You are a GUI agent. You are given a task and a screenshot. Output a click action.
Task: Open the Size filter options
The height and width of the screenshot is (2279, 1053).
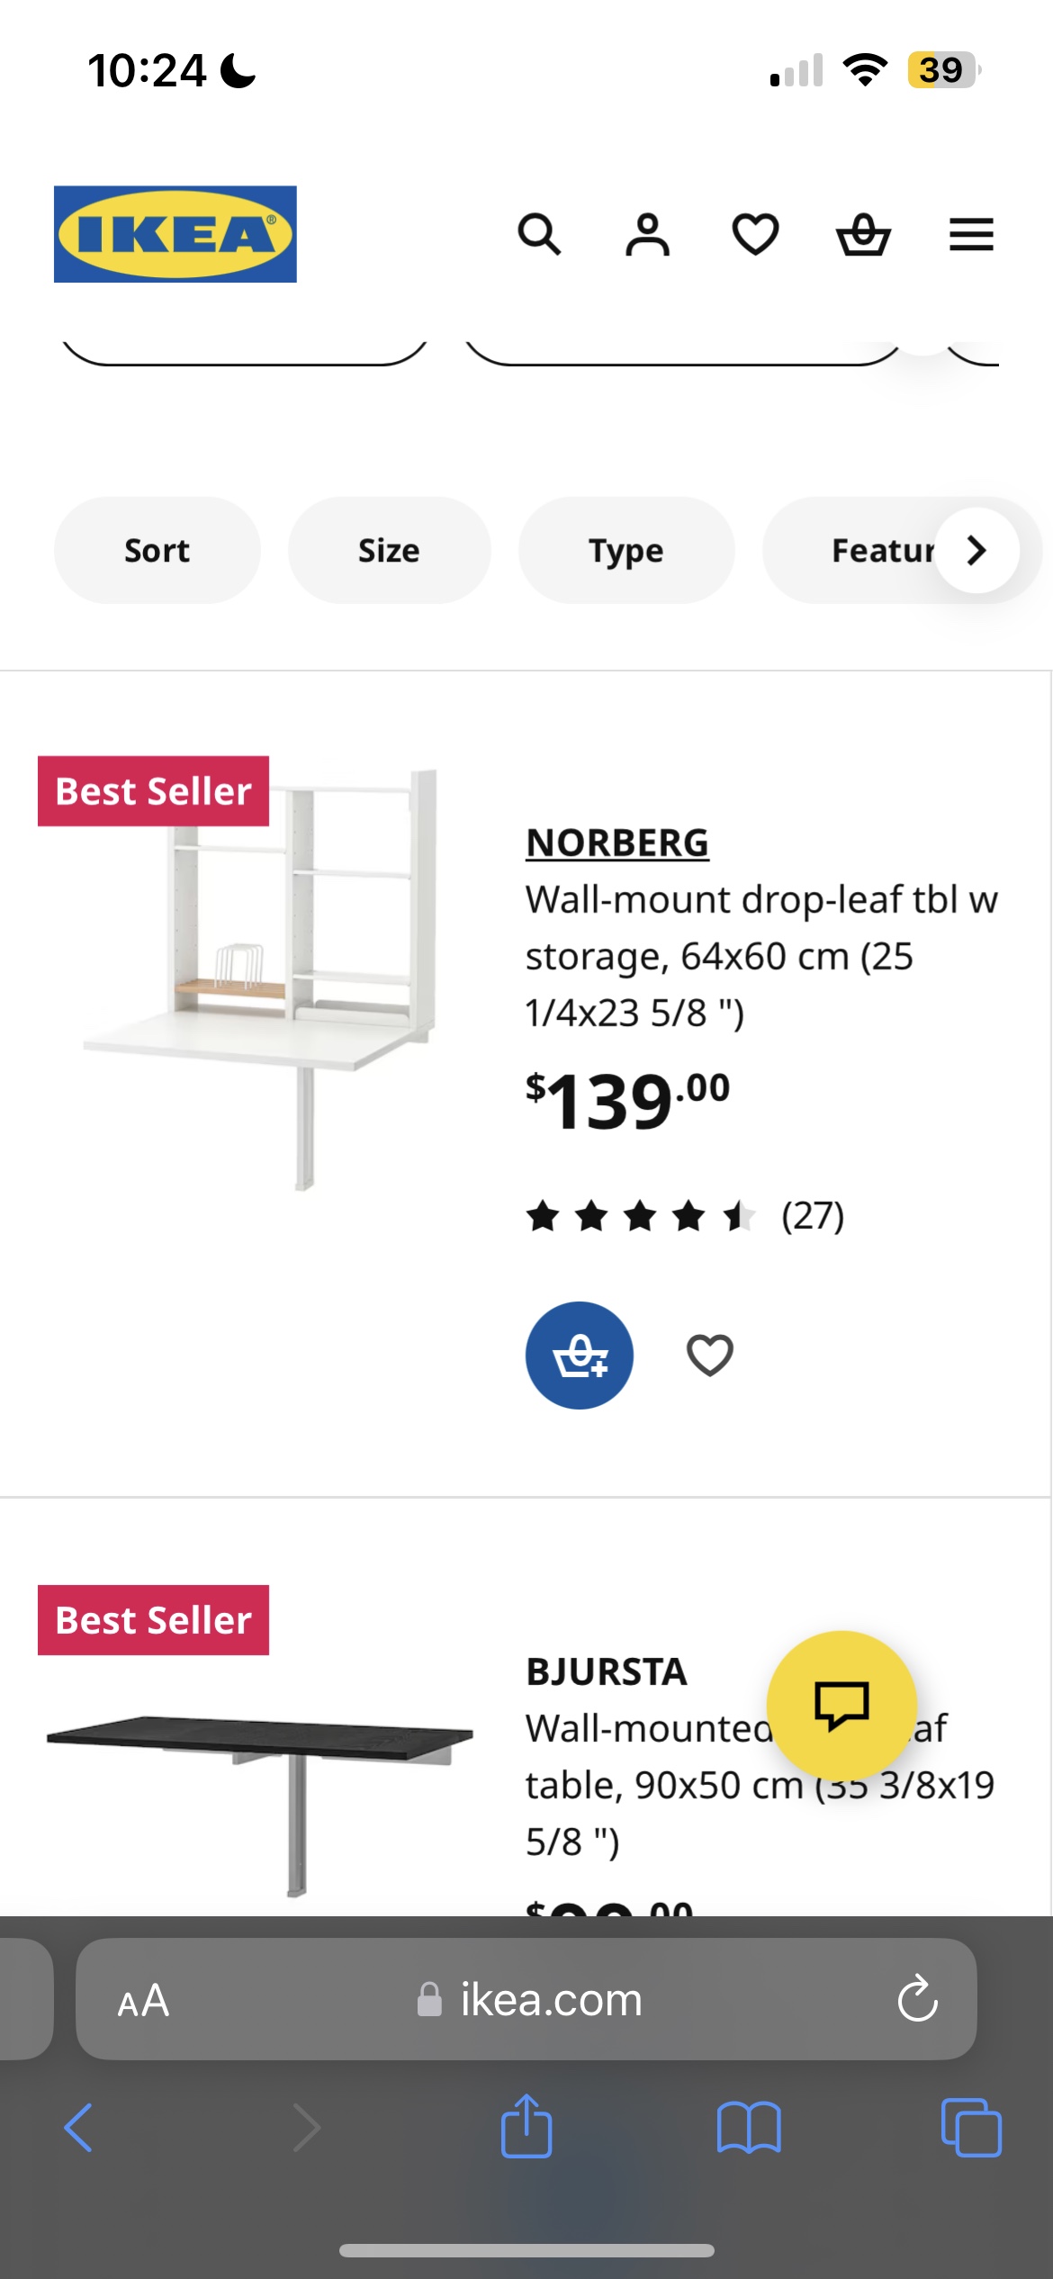[389, 550]
